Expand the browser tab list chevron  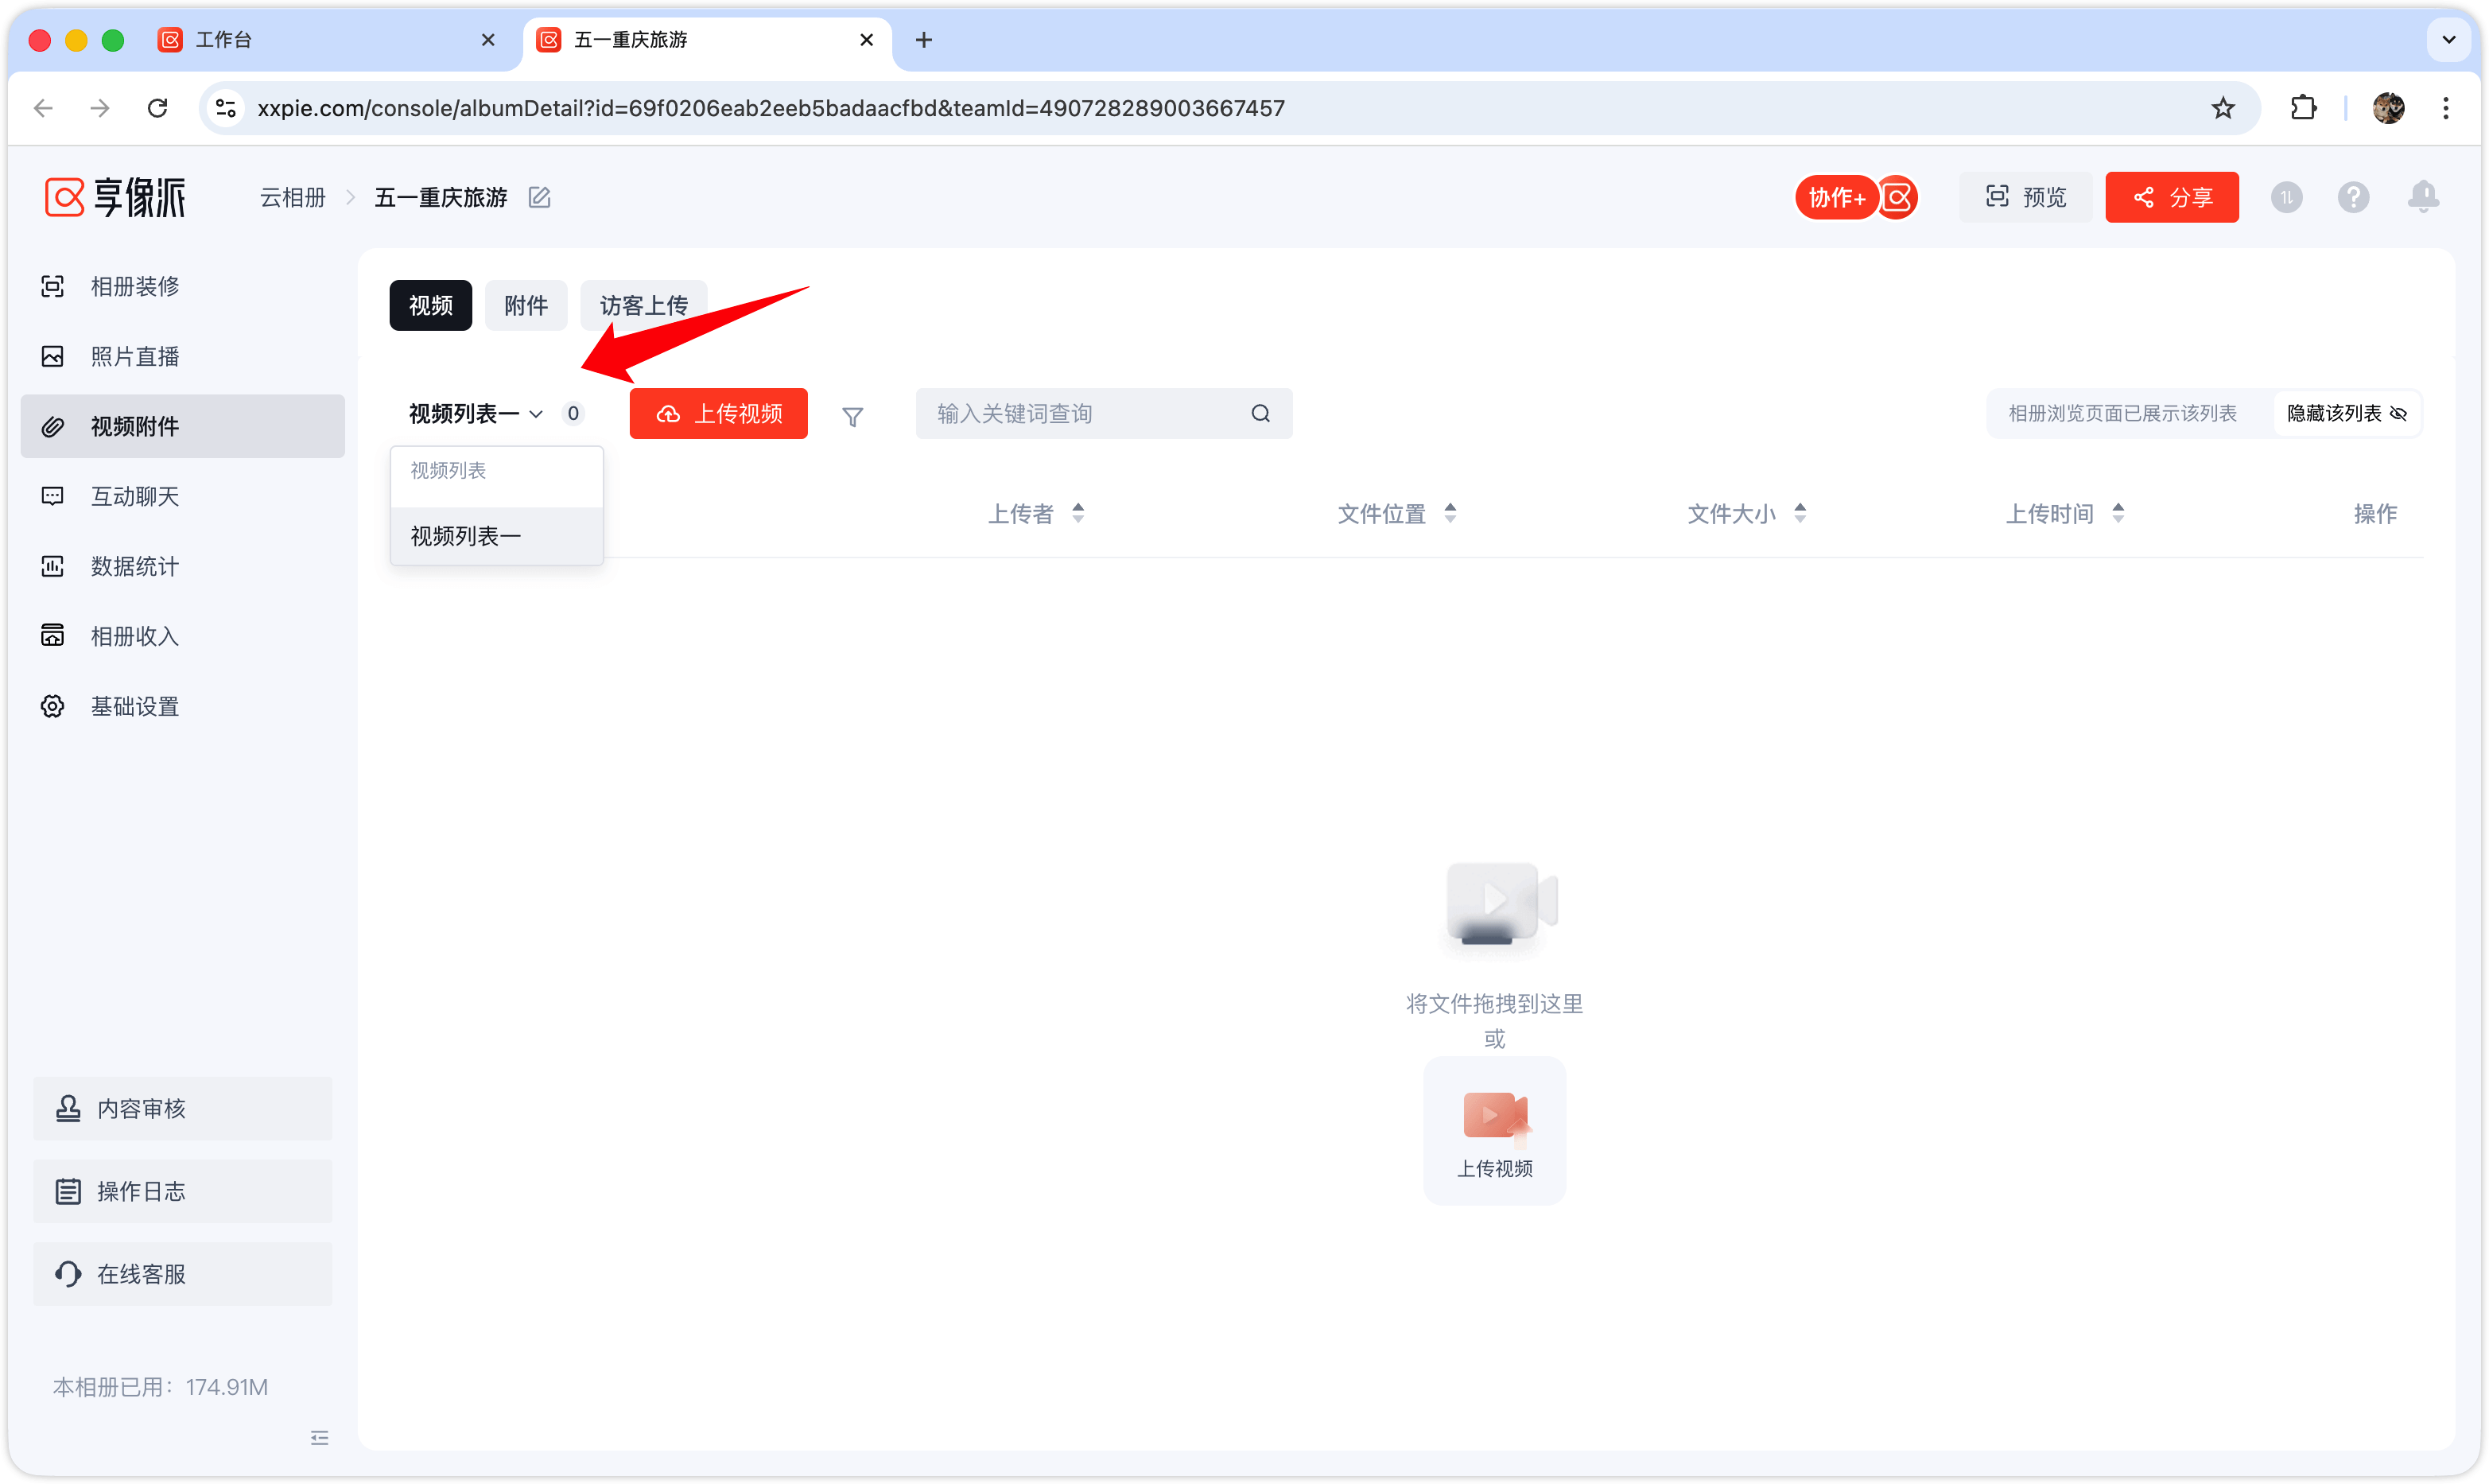tap(2448, 40)
